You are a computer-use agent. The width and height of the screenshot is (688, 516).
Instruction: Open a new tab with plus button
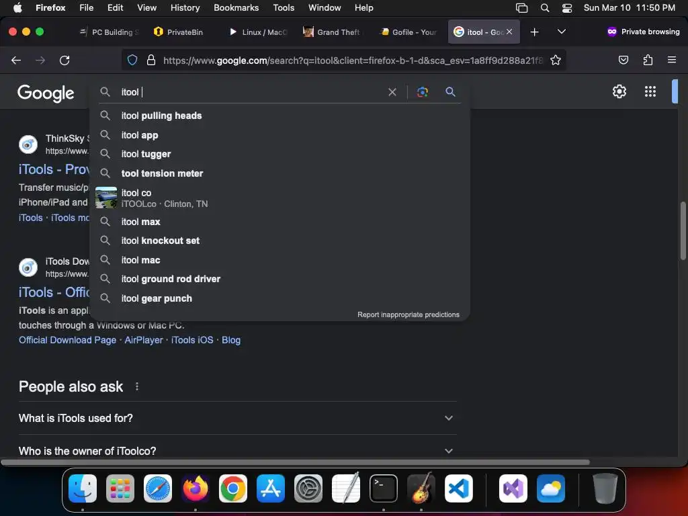click(x=534, y=32)
